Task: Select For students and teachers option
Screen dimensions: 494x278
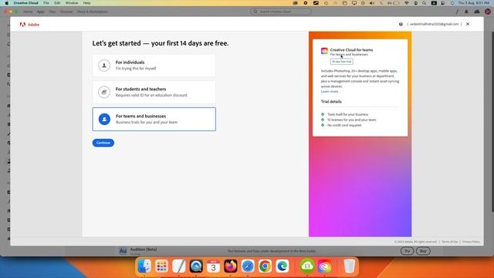Action: [154, 92]
